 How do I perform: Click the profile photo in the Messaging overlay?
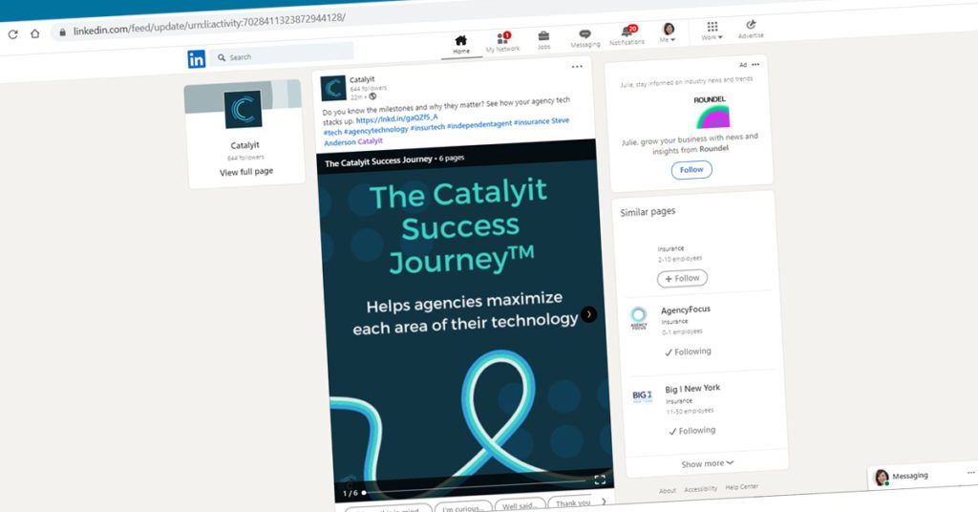(x=882, y=478)
